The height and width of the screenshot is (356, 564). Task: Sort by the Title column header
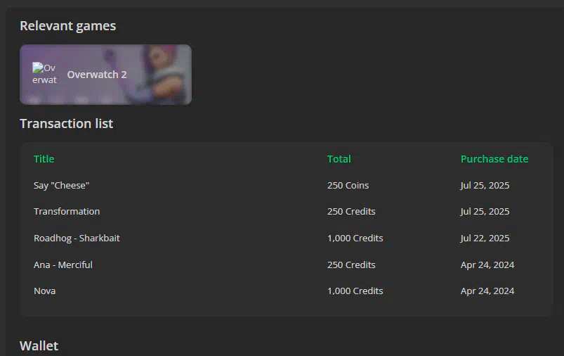pos(44,159)
